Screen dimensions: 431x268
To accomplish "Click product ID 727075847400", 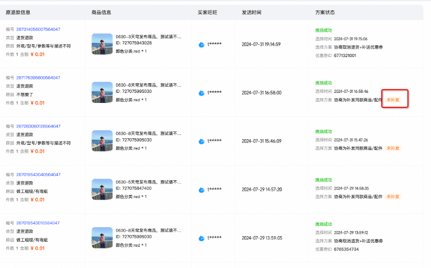I will 133,188.
